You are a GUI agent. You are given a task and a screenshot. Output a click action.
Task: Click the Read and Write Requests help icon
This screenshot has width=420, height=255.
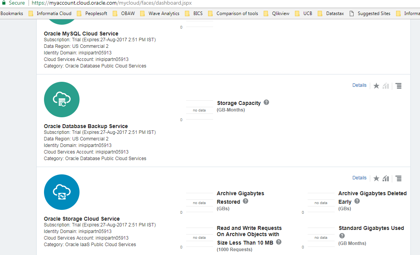(278, 242)
